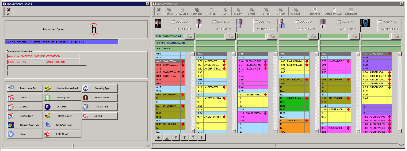The width and height of the screenshot is (407, 151).
Task: Click the Change appointment button
Action: click(x=25, y=107)
